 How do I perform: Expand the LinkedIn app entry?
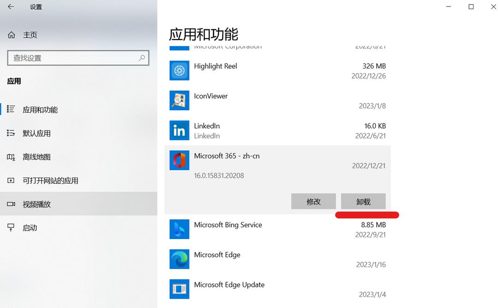point(277,130)
